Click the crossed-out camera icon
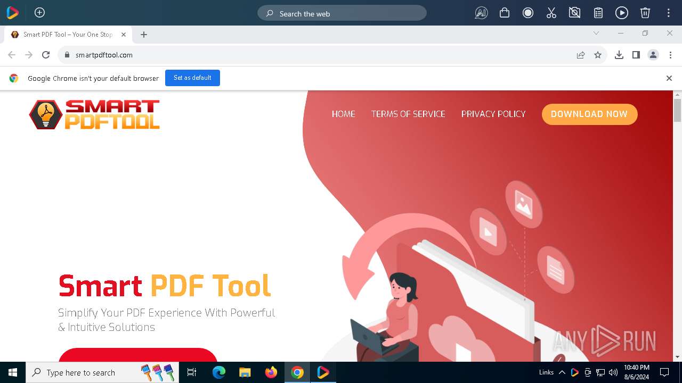This screenshot has width=682, height=383. point(575,13)
